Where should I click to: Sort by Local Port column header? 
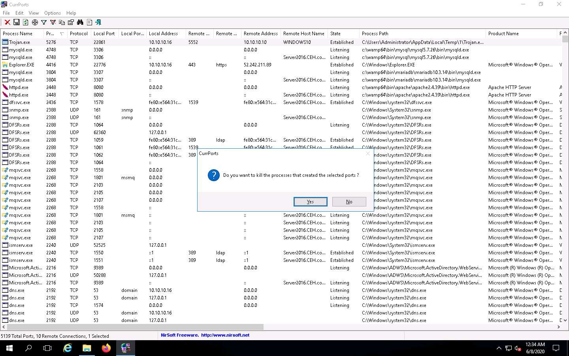click(x=105, y=34)
